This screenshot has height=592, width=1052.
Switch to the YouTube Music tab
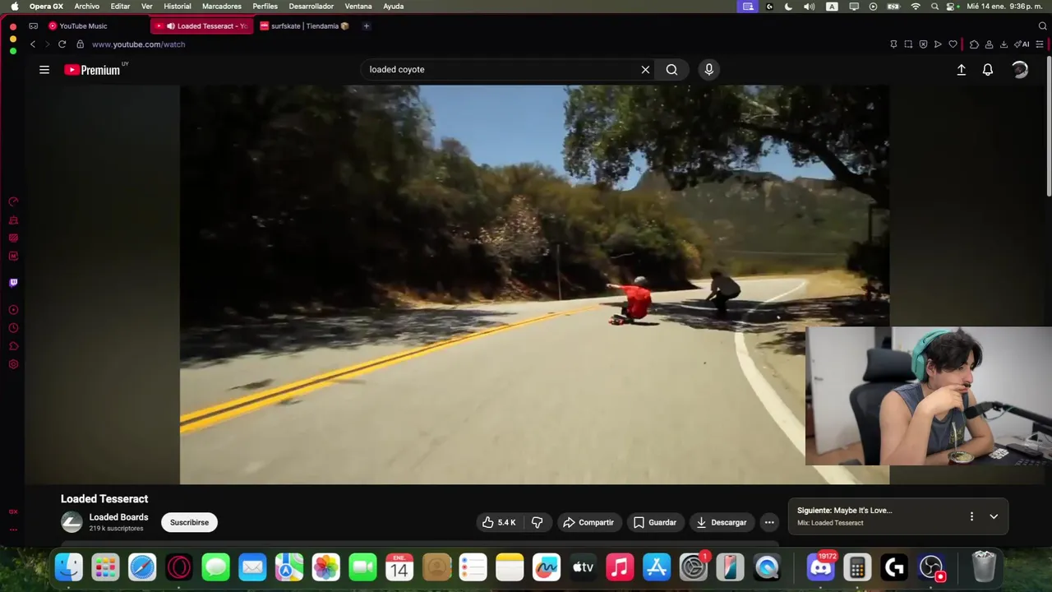click(x=97, y=25)
